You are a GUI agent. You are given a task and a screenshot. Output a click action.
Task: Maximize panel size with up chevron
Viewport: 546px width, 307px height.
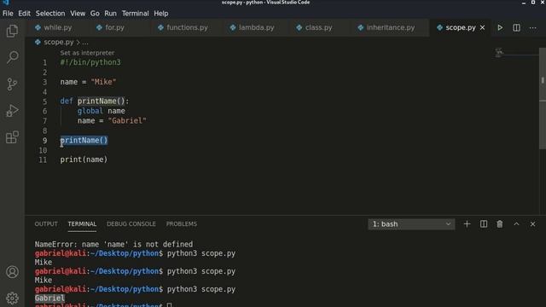516,224
